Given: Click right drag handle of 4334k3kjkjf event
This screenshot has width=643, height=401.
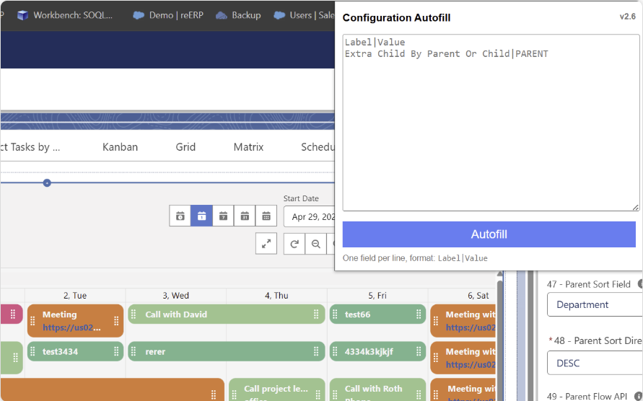Looking at the screenshot, I should click(x=419, y=351).
